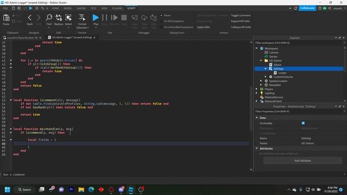The width and height of the screenshot is (347, 195).
Task: Click the Step Into debugger icon
Action: [134, 17]
